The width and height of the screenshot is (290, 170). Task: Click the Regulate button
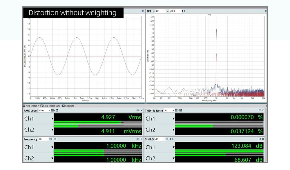(68, 106)
